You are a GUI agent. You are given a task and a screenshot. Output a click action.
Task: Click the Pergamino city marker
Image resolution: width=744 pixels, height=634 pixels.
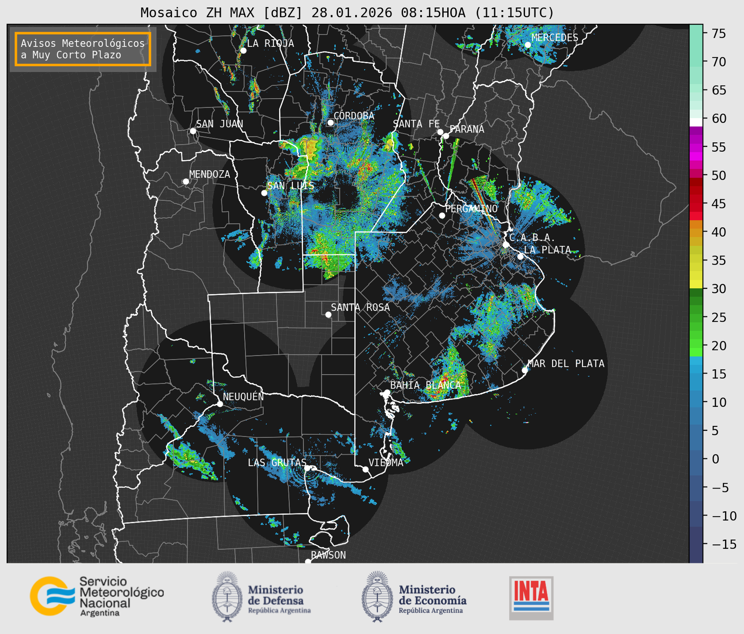pos(442,216)
